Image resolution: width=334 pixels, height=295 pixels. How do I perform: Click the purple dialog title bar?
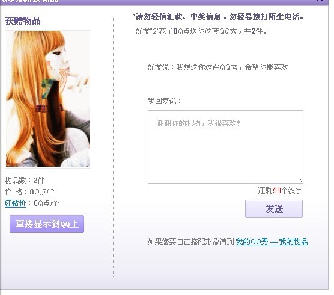[164, 2]
